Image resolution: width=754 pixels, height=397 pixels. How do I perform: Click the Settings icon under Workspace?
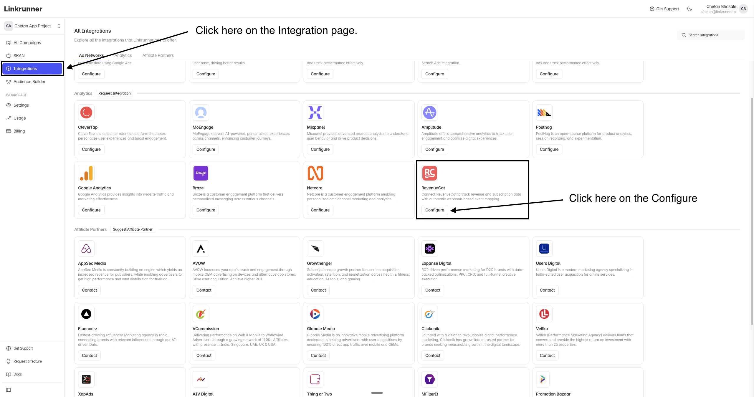coord(9,105)
